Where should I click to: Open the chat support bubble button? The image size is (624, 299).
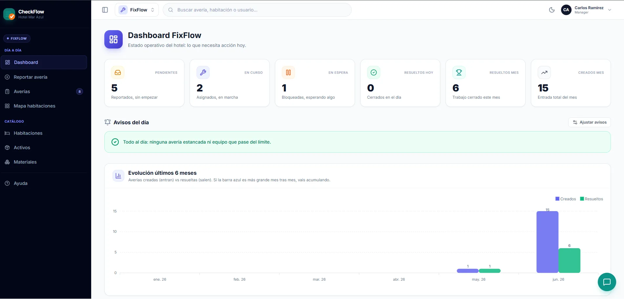tap(607, 282)
